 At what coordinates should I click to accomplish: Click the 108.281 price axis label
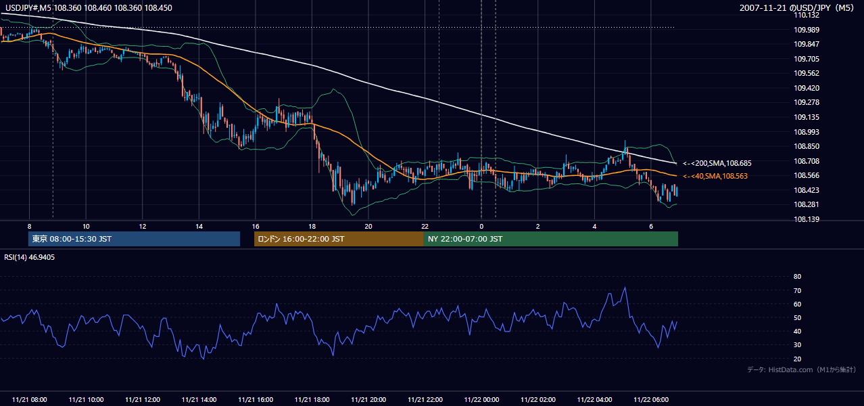coord(807,204)
